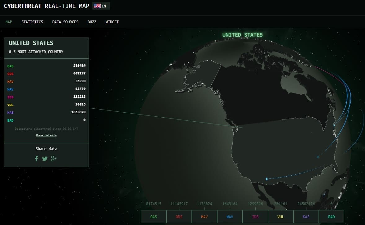The height and width of the screenshot is (225, 365).
Task: Share data via the Facebook icon
Action: point(36,159)
